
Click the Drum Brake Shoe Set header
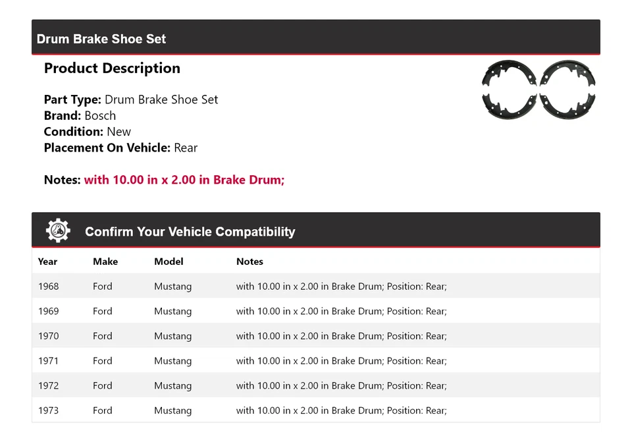(x=101, y=39)
